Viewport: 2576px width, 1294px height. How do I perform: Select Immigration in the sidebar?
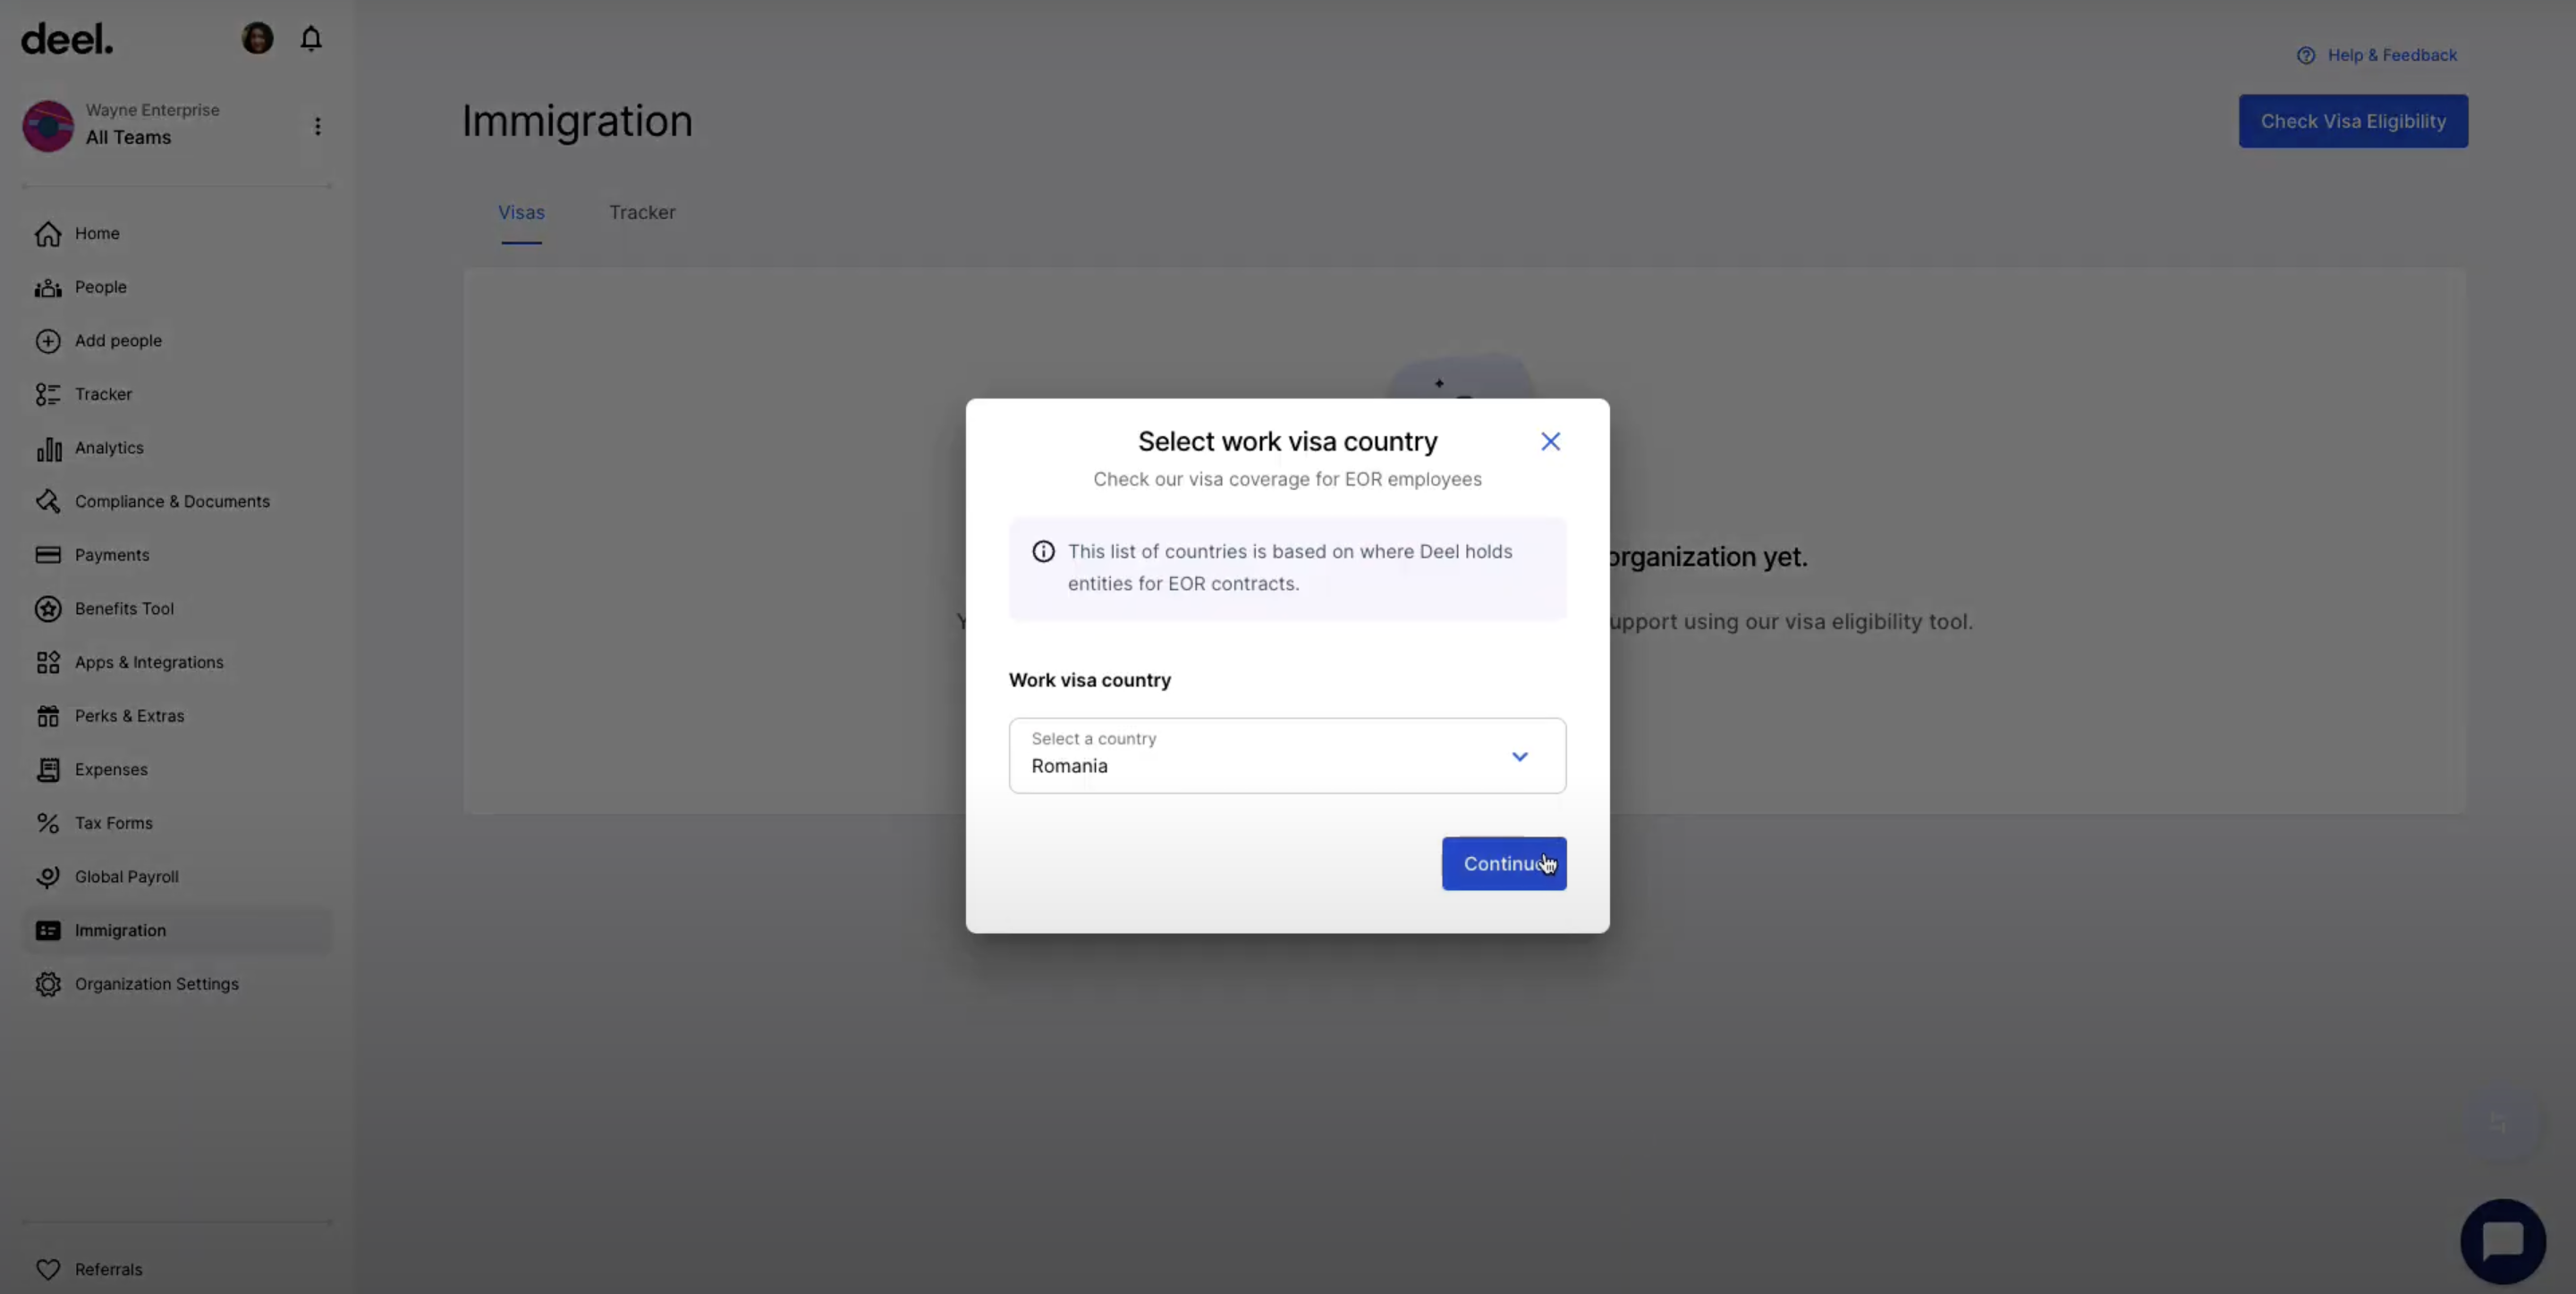(x=177, y=930)
